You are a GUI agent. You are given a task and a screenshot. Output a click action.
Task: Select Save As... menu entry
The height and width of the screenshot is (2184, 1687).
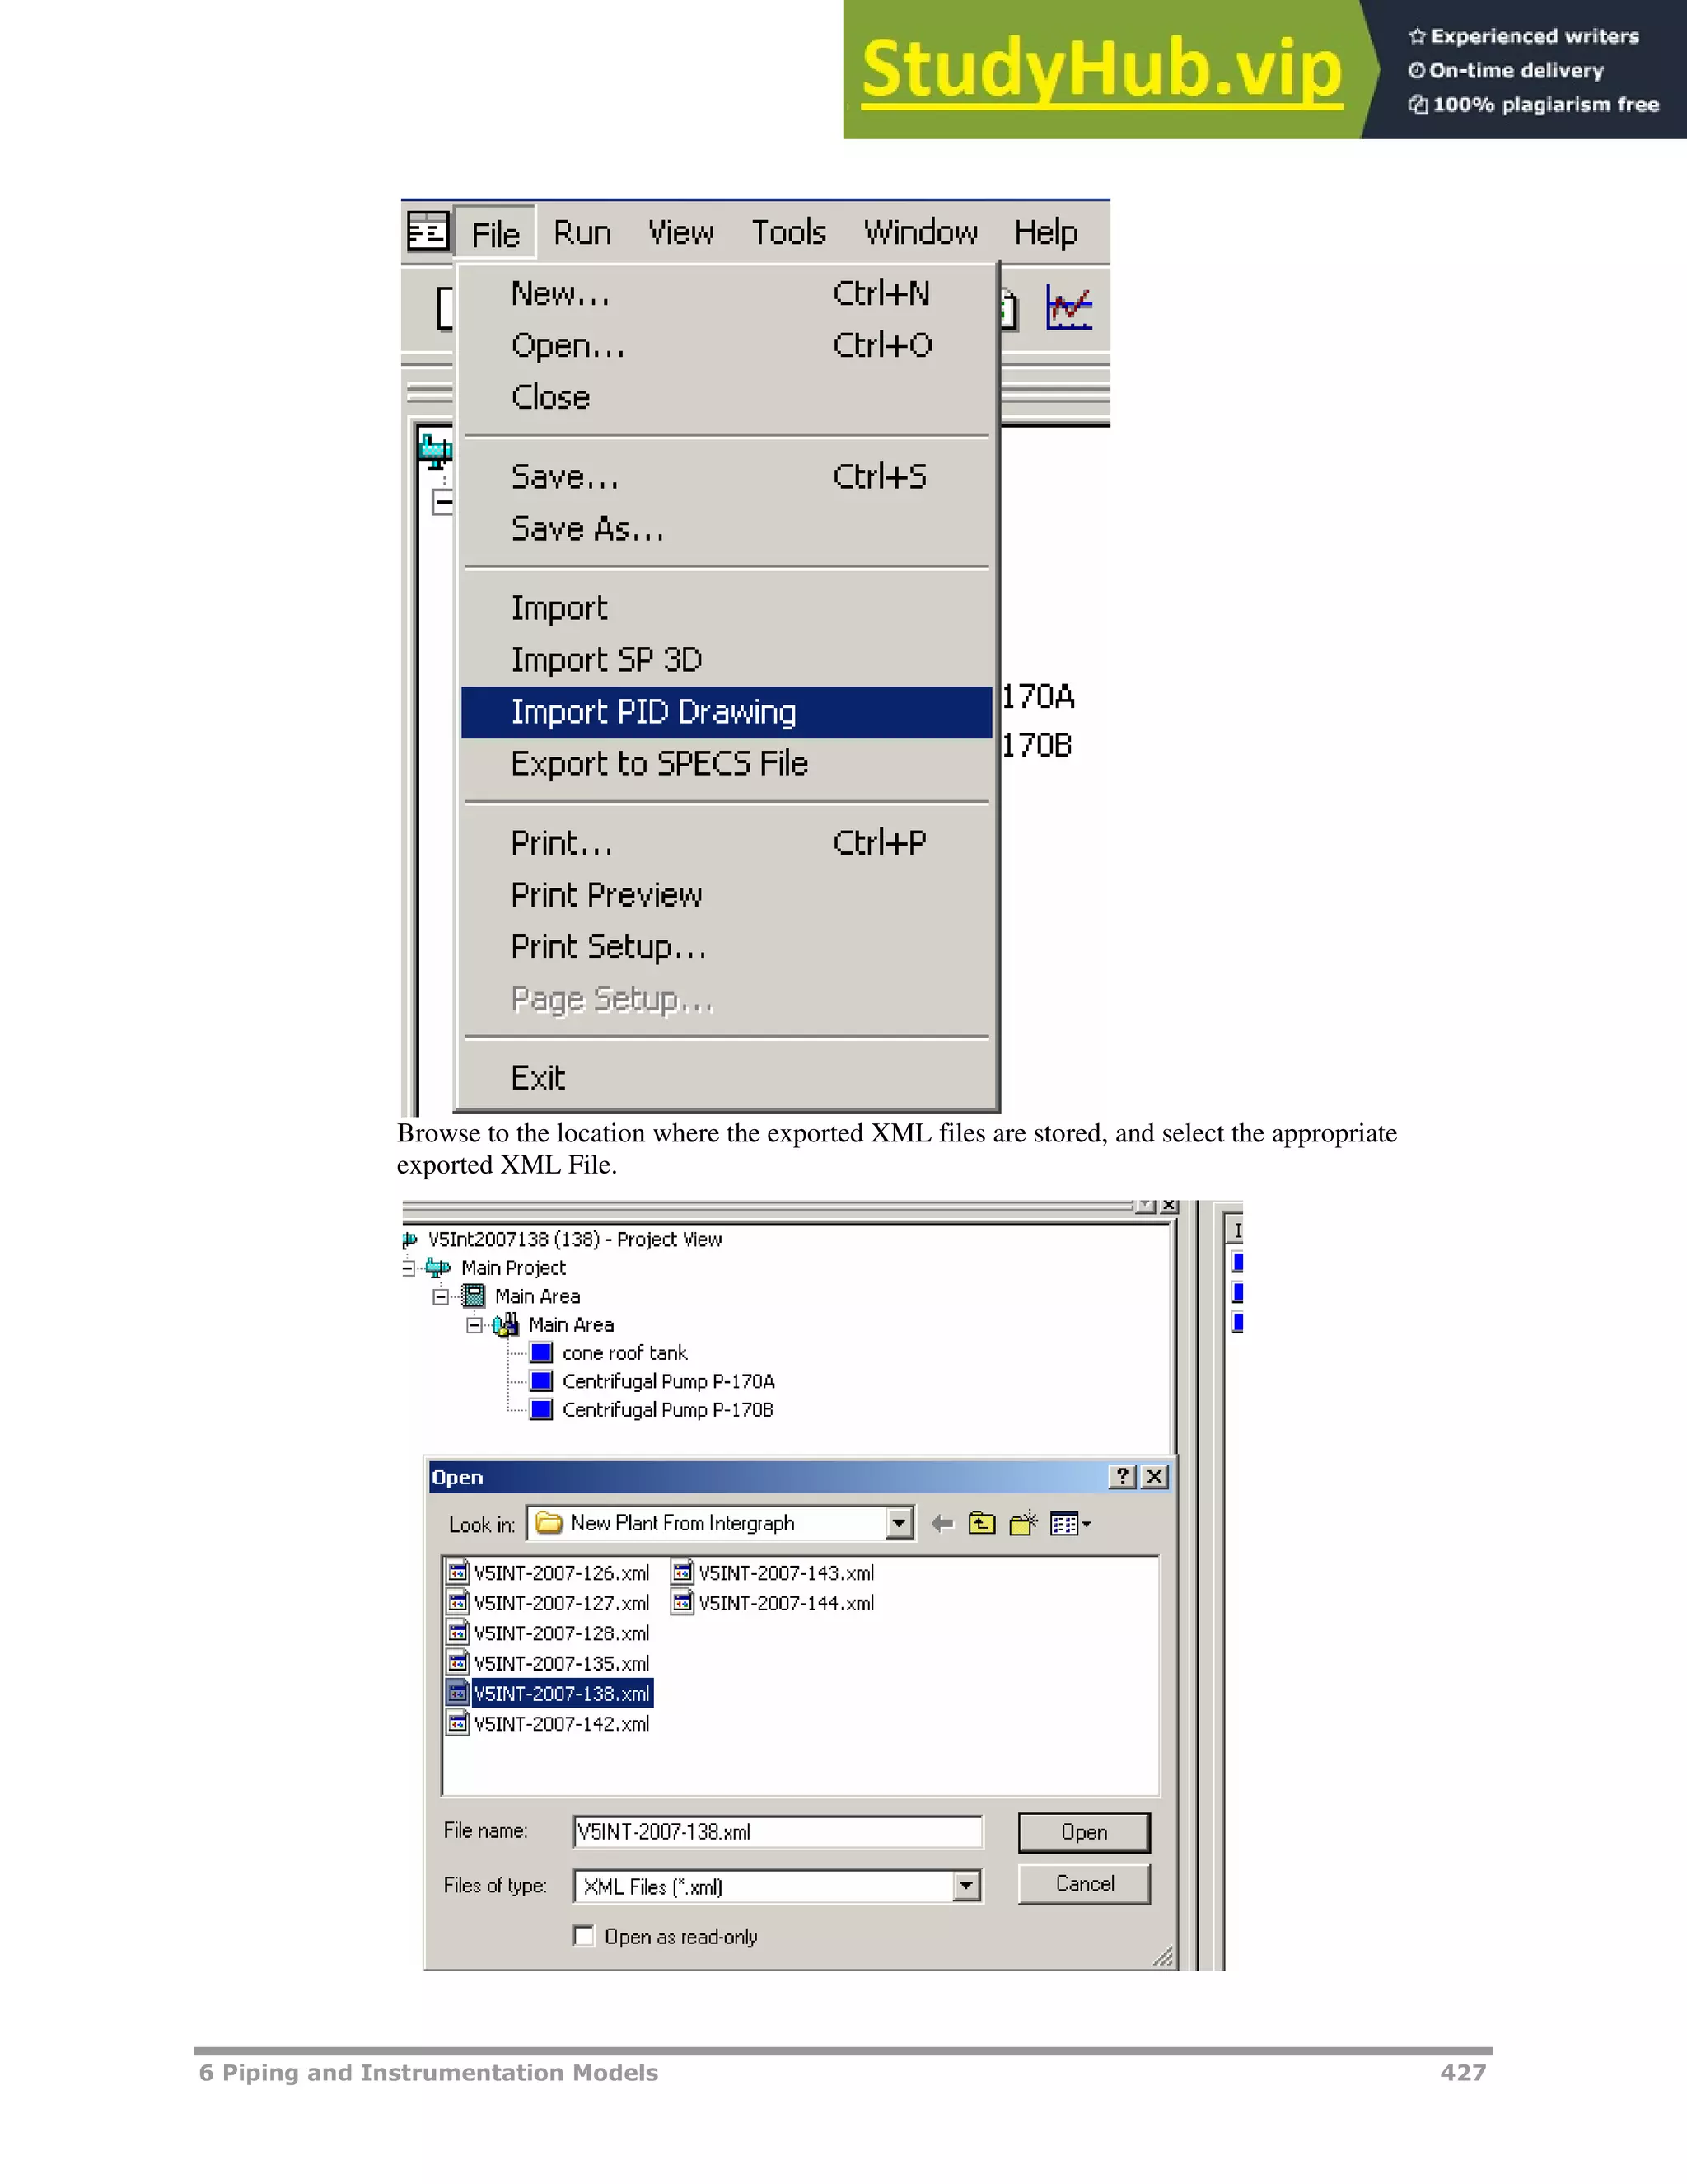coord(727,528)
